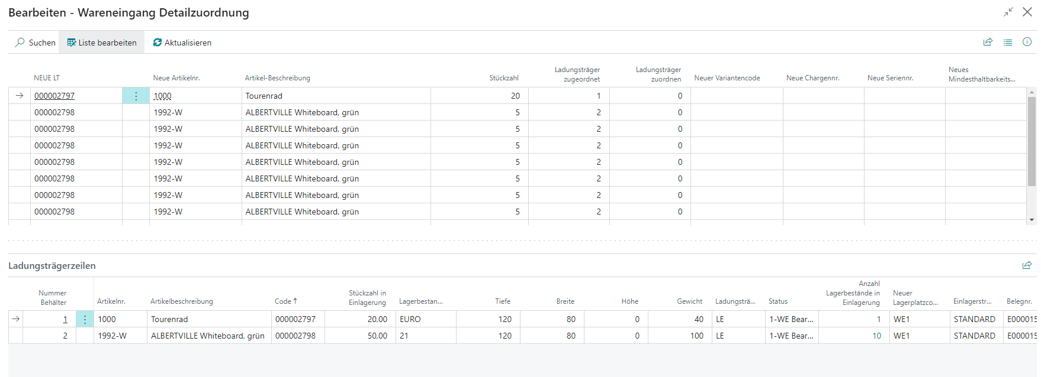
Task: Open the Stückzahl column header menu
Action: [x=503, y=78]
